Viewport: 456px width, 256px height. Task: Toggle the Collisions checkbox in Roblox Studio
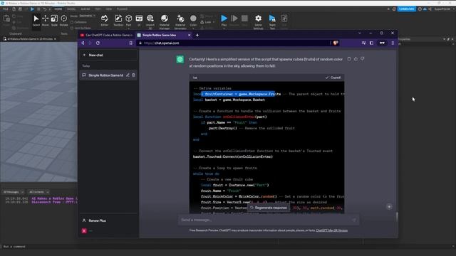pyautogui.click(x=72, y=22)
